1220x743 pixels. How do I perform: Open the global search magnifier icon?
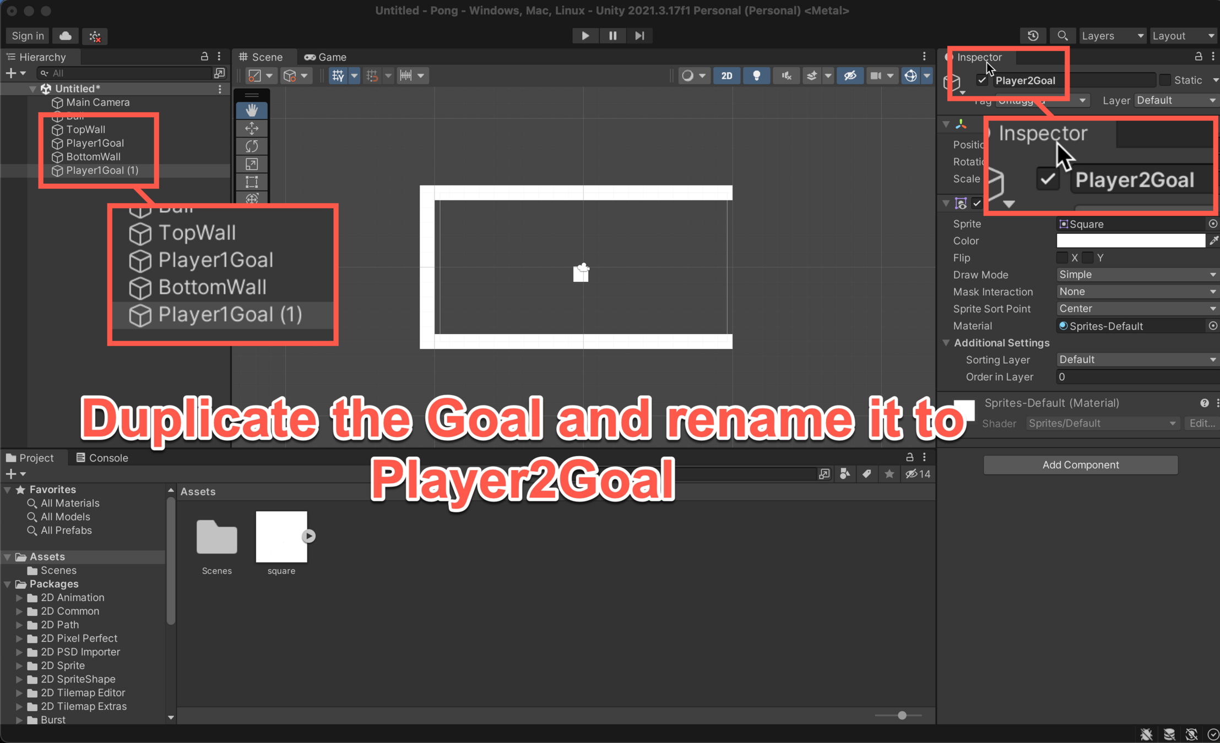click(x=1062, y=36)
